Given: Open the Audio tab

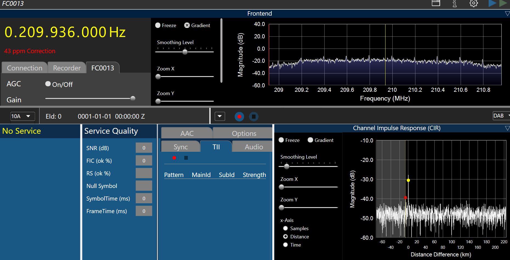Looking at the screenshot, I should click(253, 147).
